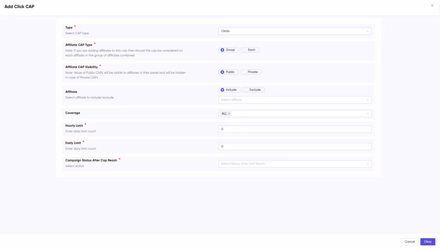Click the Select CAP type hint
Image resolution: width=440 pixels, height=250 pixels.
[77, 33]
